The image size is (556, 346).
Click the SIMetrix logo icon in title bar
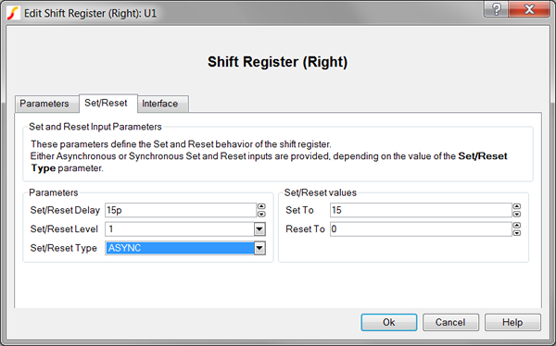(x=13, y=13)
